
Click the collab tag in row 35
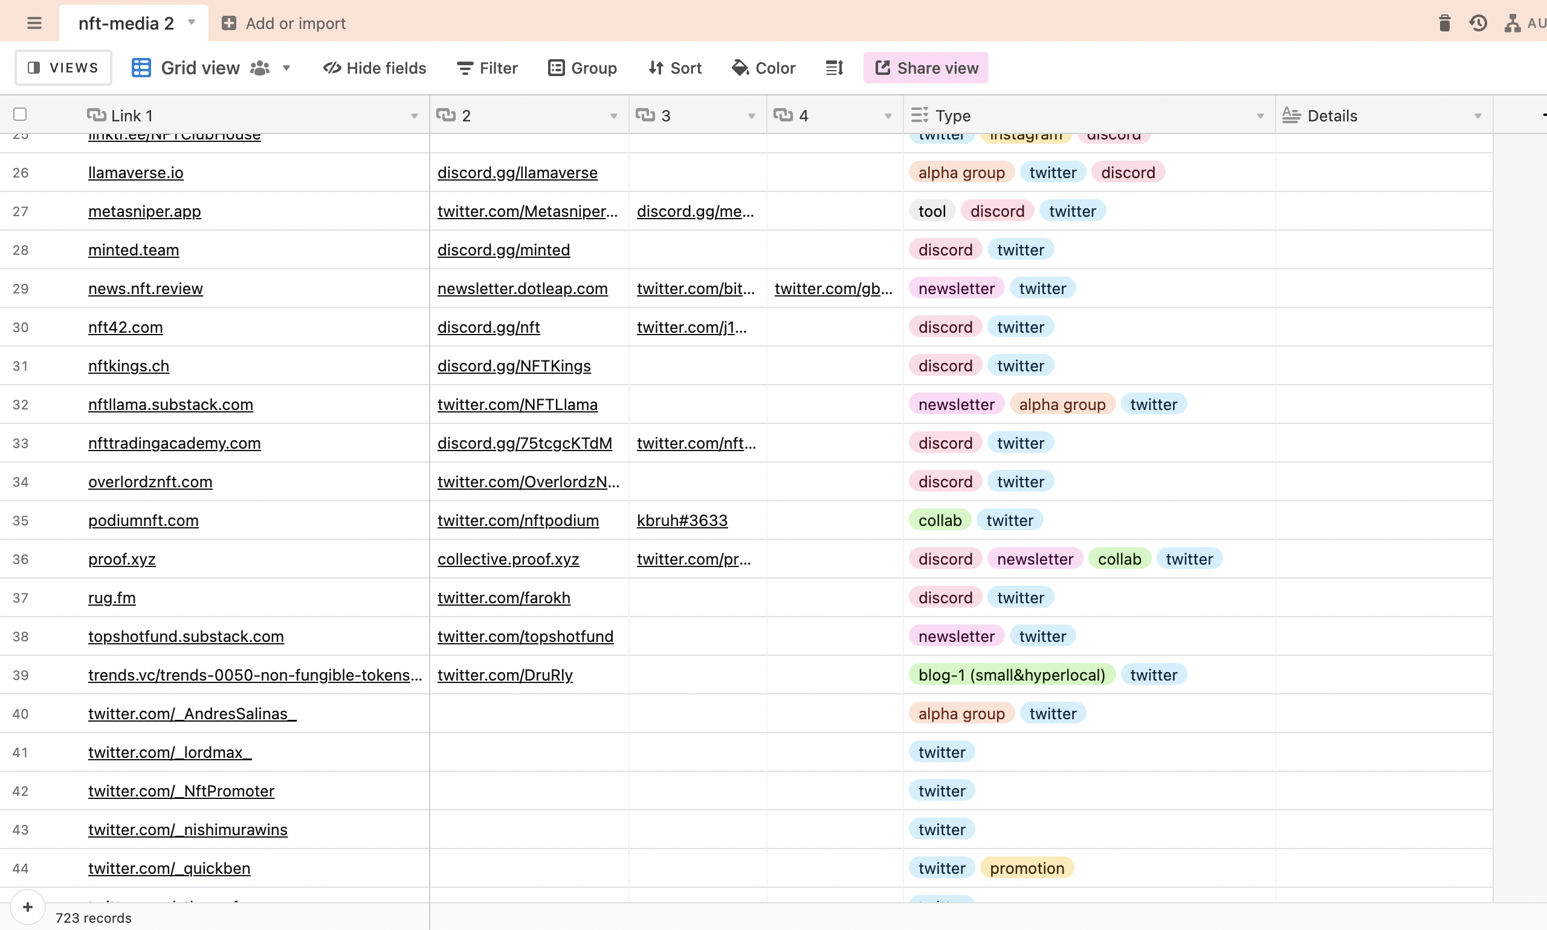point(940,520)
